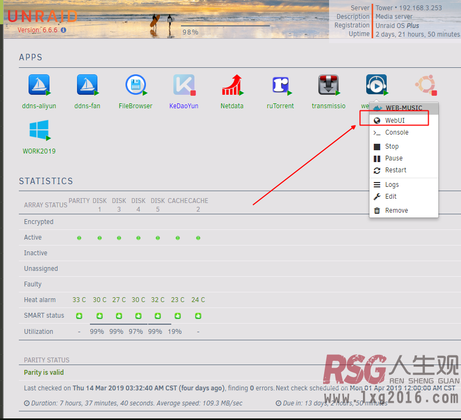Click Disk 3 SMART status icon
This screenshot has width=461, height=420.
119,316
